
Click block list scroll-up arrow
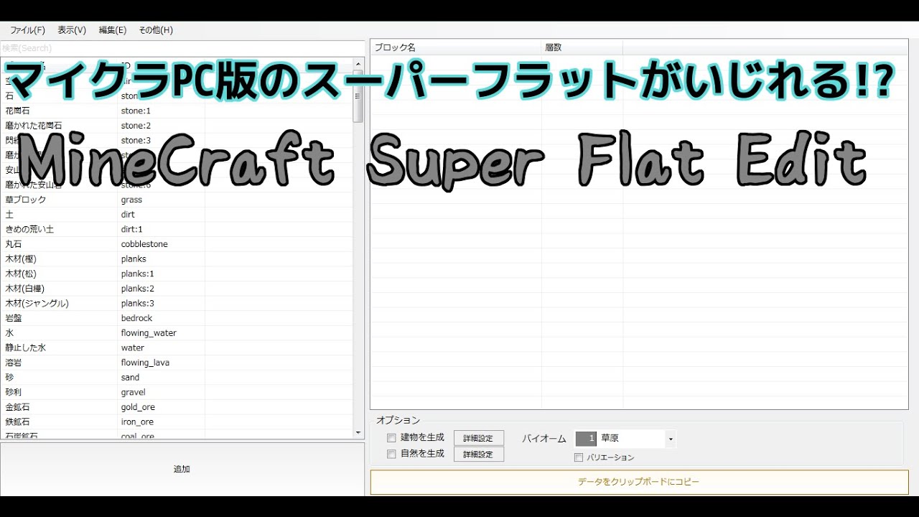point(358,63)
